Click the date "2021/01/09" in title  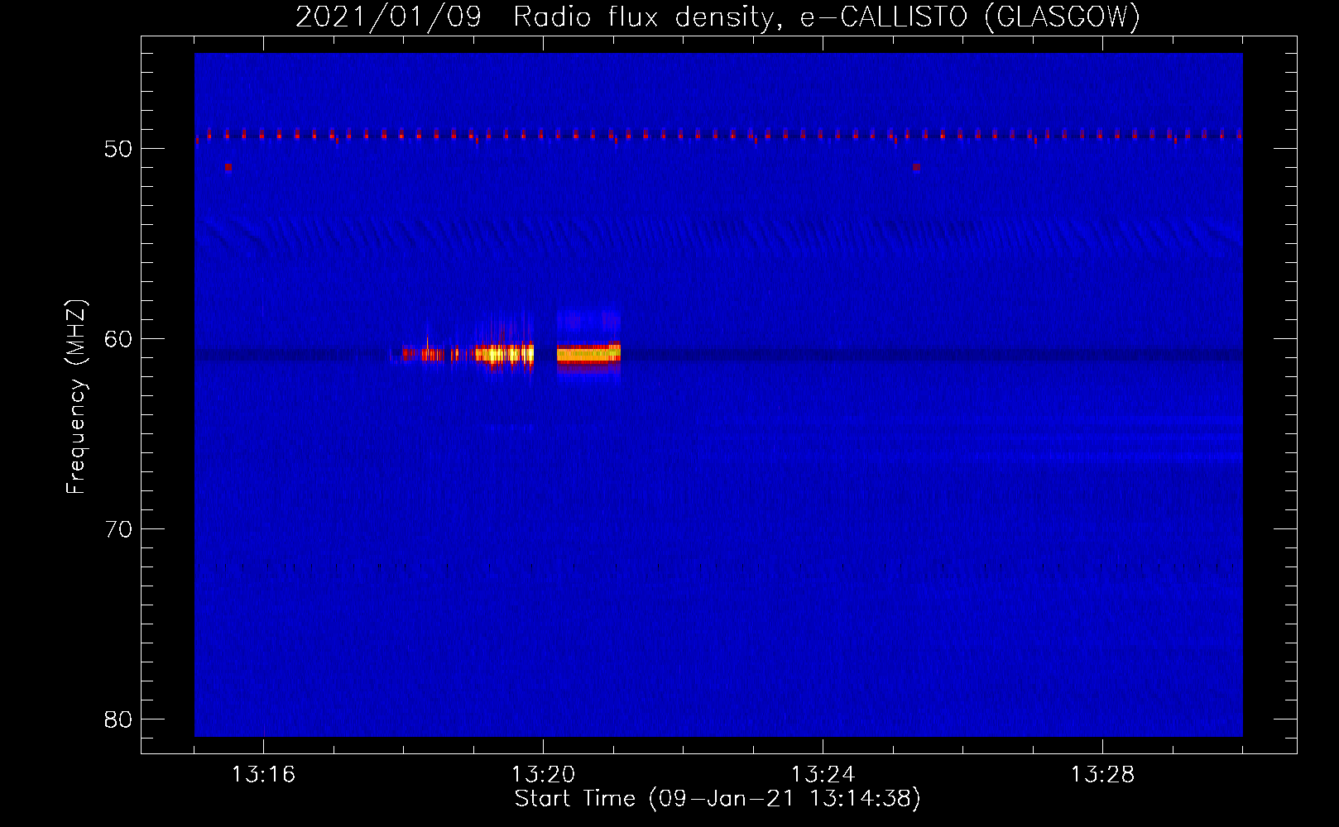click(x=389, y=17)
